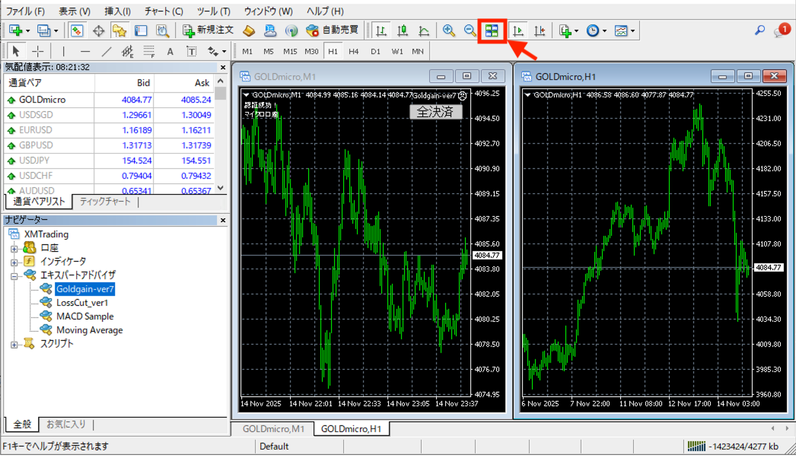Open the チャート (C) menu
The height and width of the screenshot is (458, 796).
164,11
